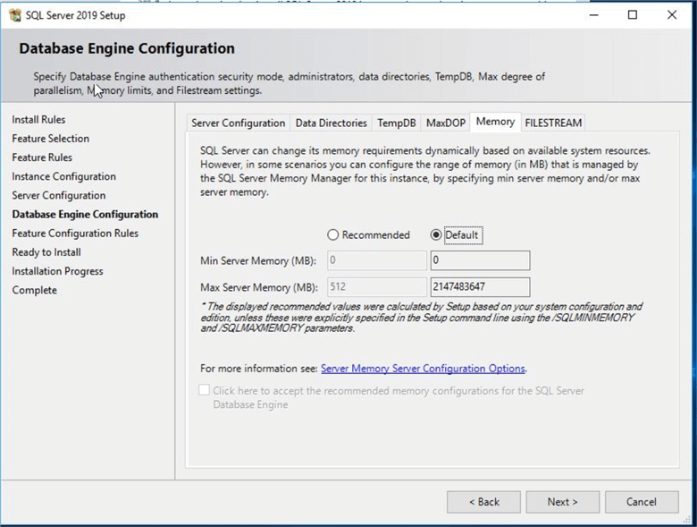Screen dimensions: 697x527
Task: Click the Max Server Memory 2147483647 field
Action: (x=480, y=288)
